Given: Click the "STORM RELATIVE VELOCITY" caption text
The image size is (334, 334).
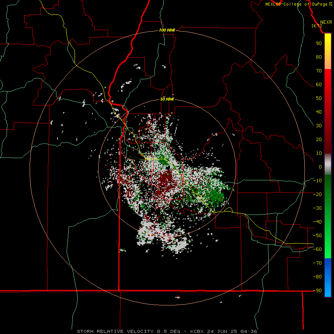Looking at the screenshot, I should pos(115,331).
